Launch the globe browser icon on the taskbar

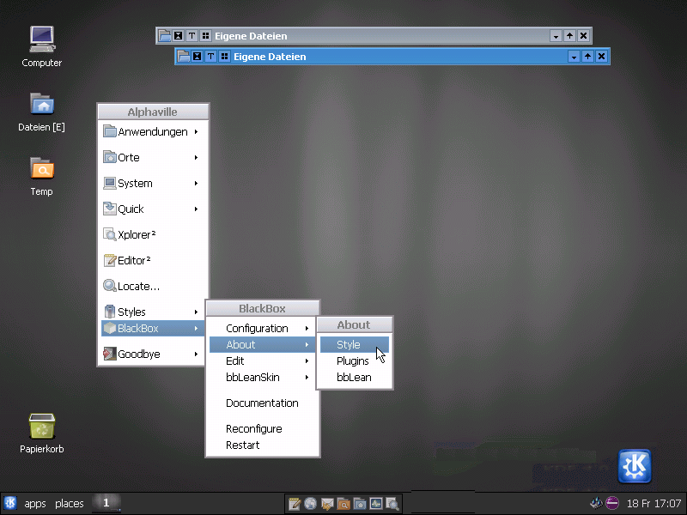click(x=310, y=504)
